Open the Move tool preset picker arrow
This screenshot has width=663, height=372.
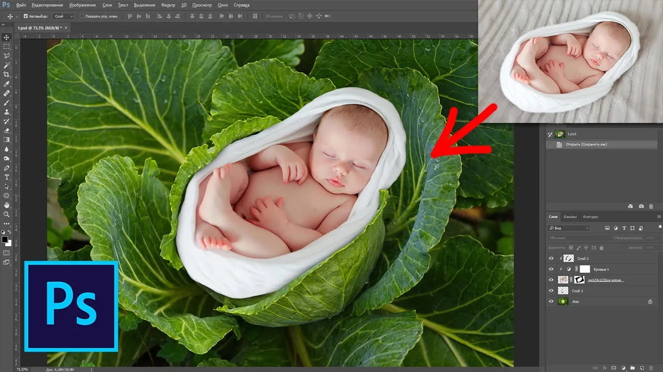tap(17, 16)
